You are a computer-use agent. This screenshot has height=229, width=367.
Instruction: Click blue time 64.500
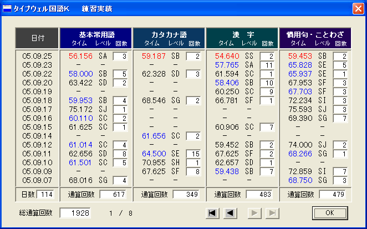coord(154,154)
